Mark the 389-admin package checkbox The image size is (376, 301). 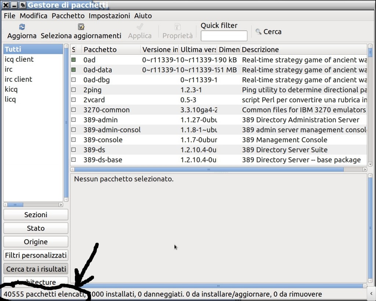(73, 119)
